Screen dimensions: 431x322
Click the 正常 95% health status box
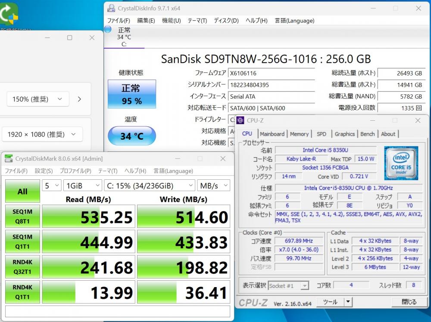[131, 94]
